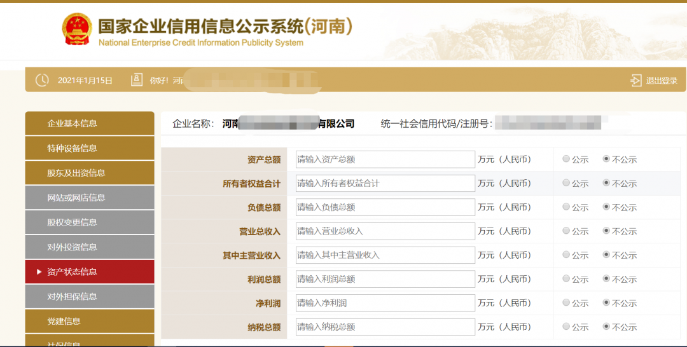Click the national emblem logo

tap(77, 29)
